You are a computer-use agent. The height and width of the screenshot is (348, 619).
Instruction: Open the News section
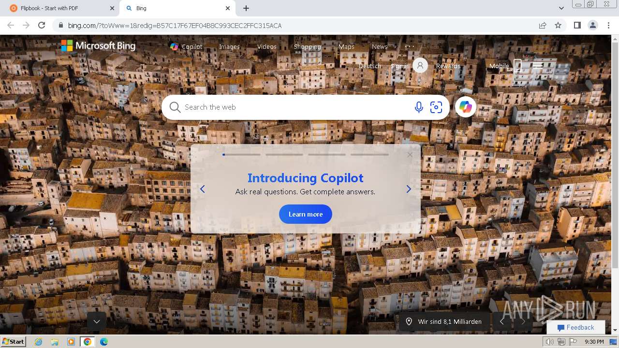click(x=380, y=46)
